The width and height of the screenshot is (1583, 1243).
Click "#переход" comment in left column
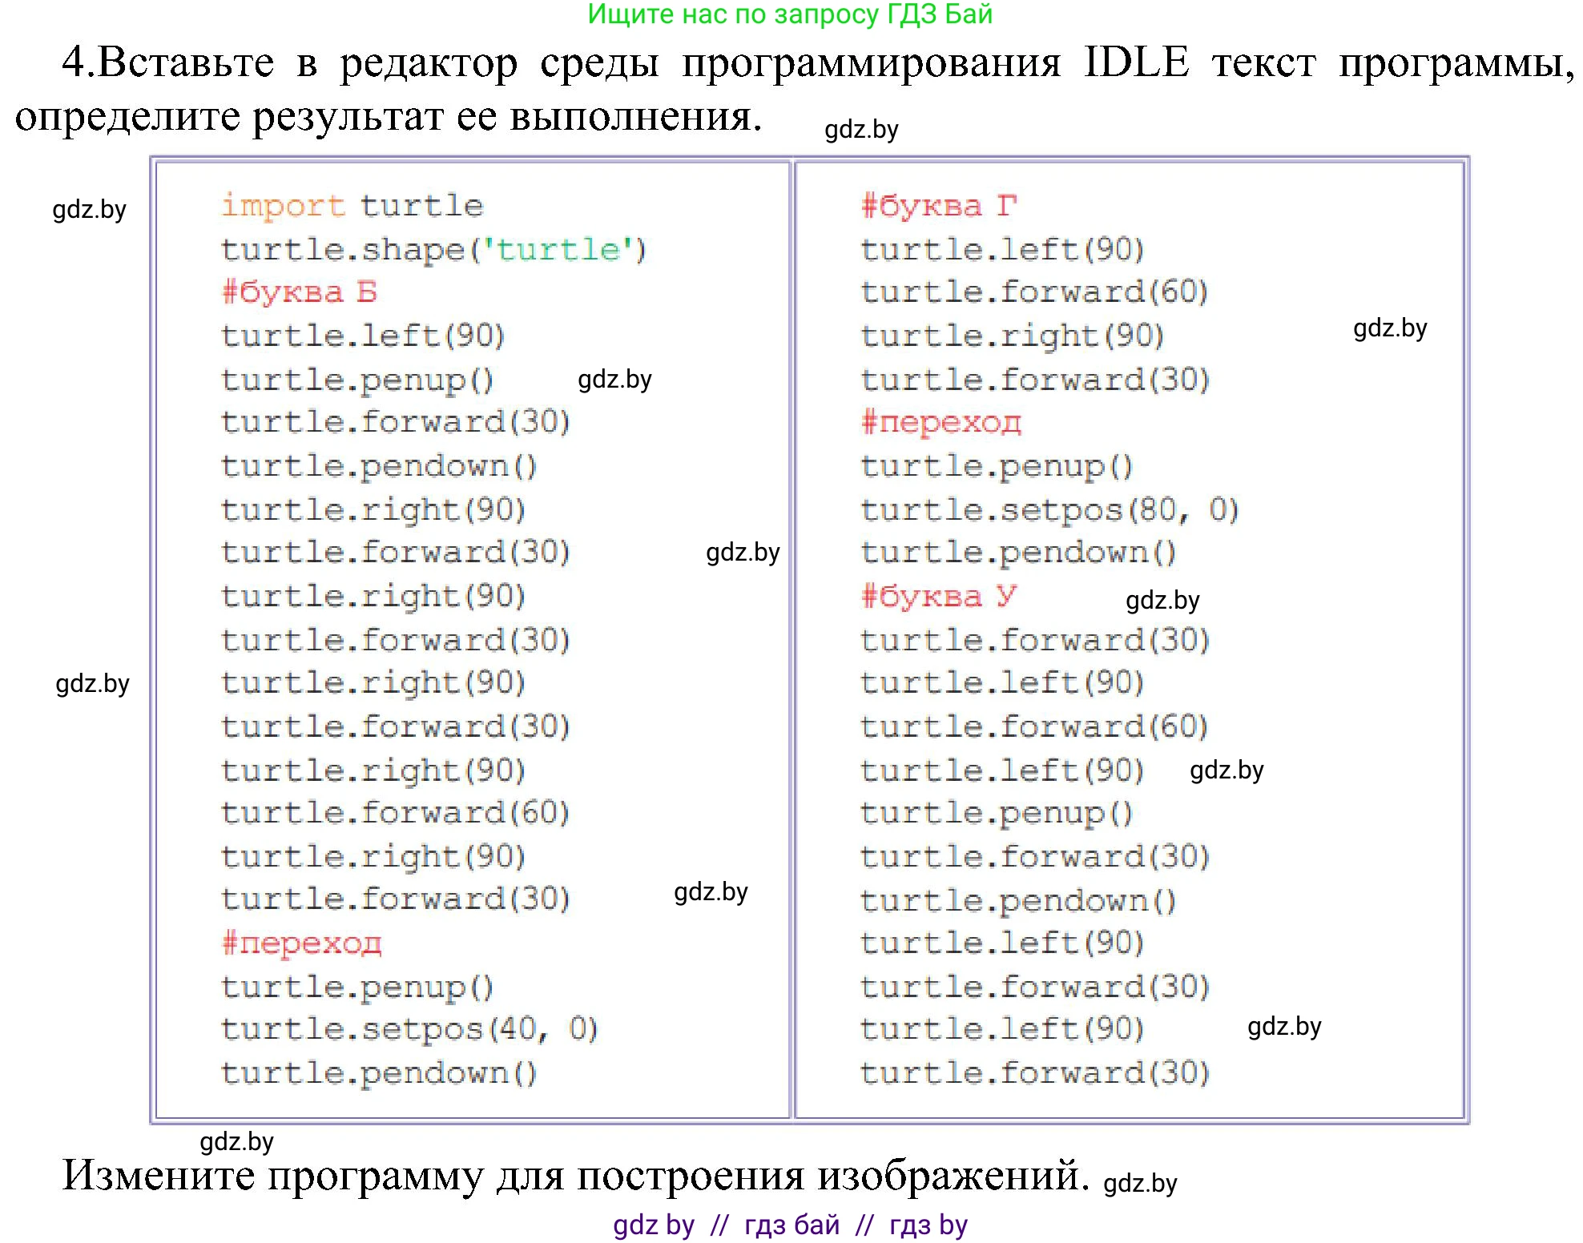point(302,943)
